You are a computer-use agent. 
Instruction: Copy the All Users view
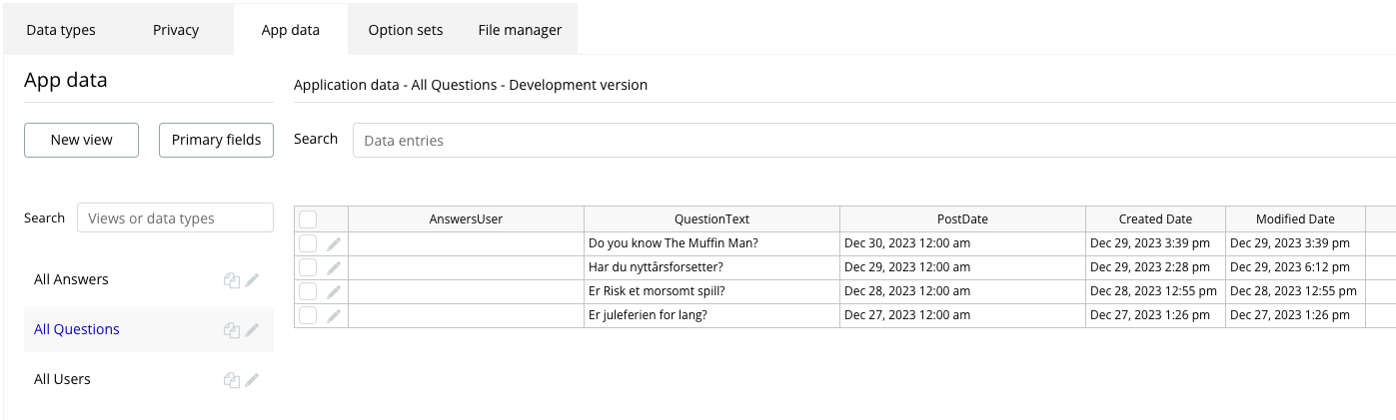(232, 380)
